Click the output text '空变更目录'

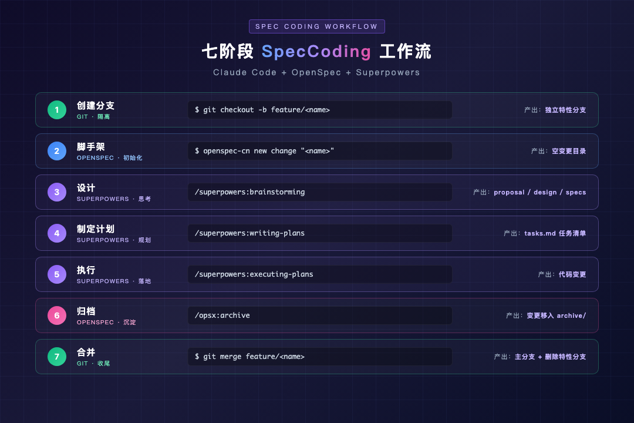pos(569,151)
